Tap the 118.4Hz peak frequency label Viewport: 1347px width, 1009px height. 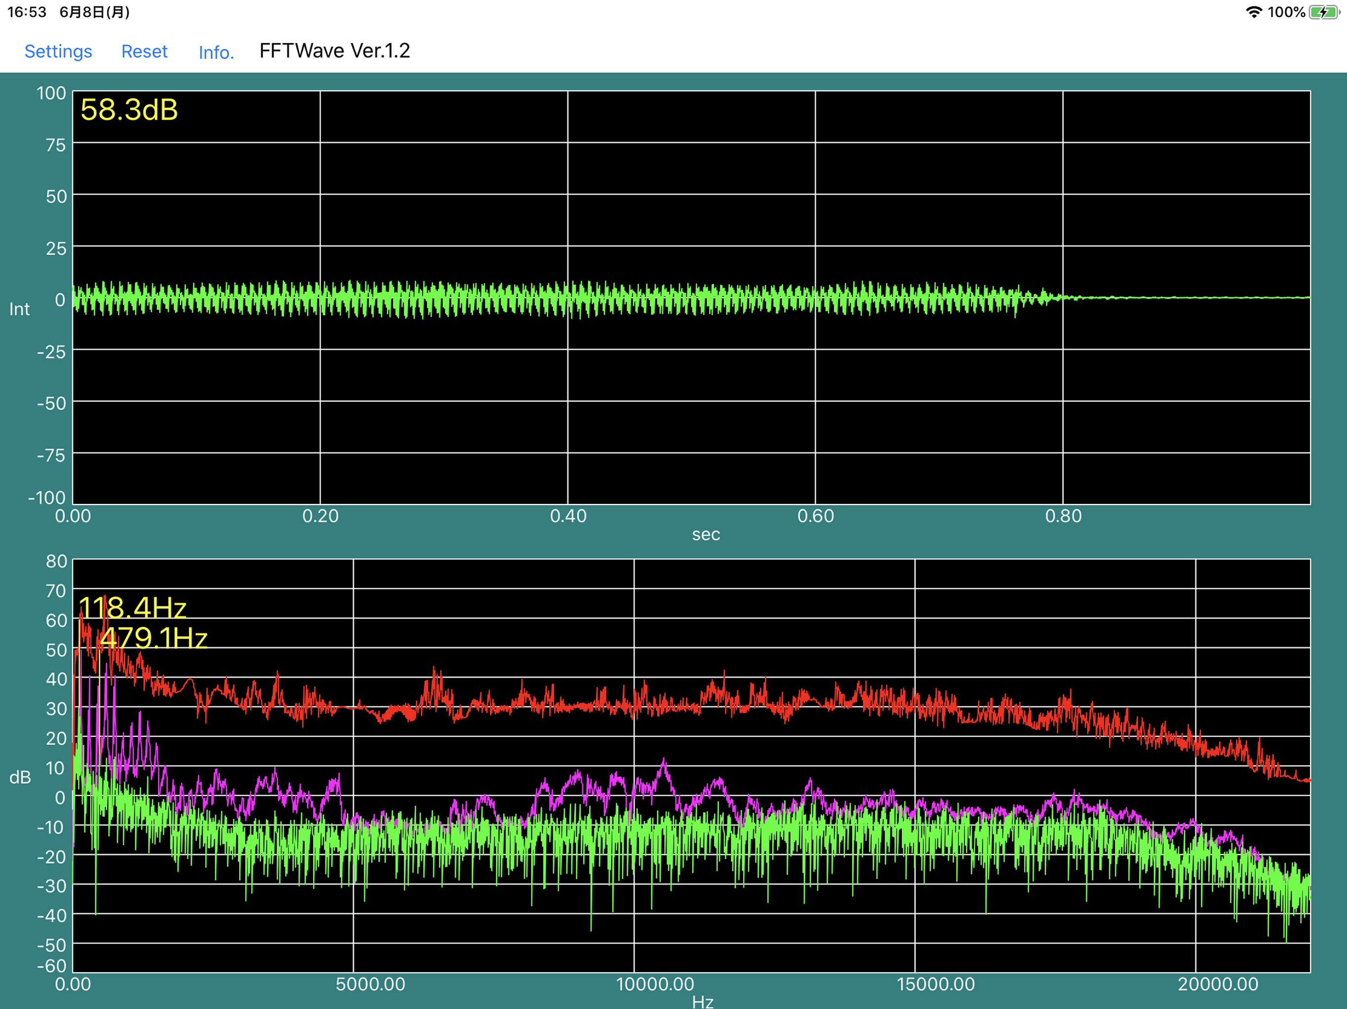click(x=133, y=607)
